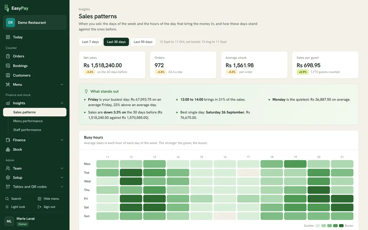Click the Insights chart icon

point(8,103)
